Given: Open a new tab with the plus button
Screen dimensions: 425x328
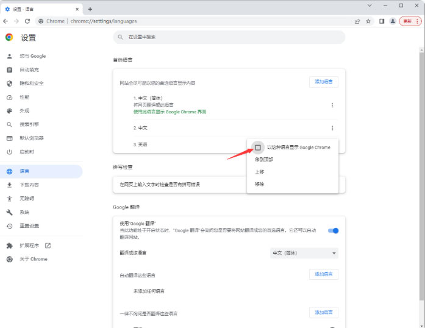Looking at the screenshot, I should 90,9.
